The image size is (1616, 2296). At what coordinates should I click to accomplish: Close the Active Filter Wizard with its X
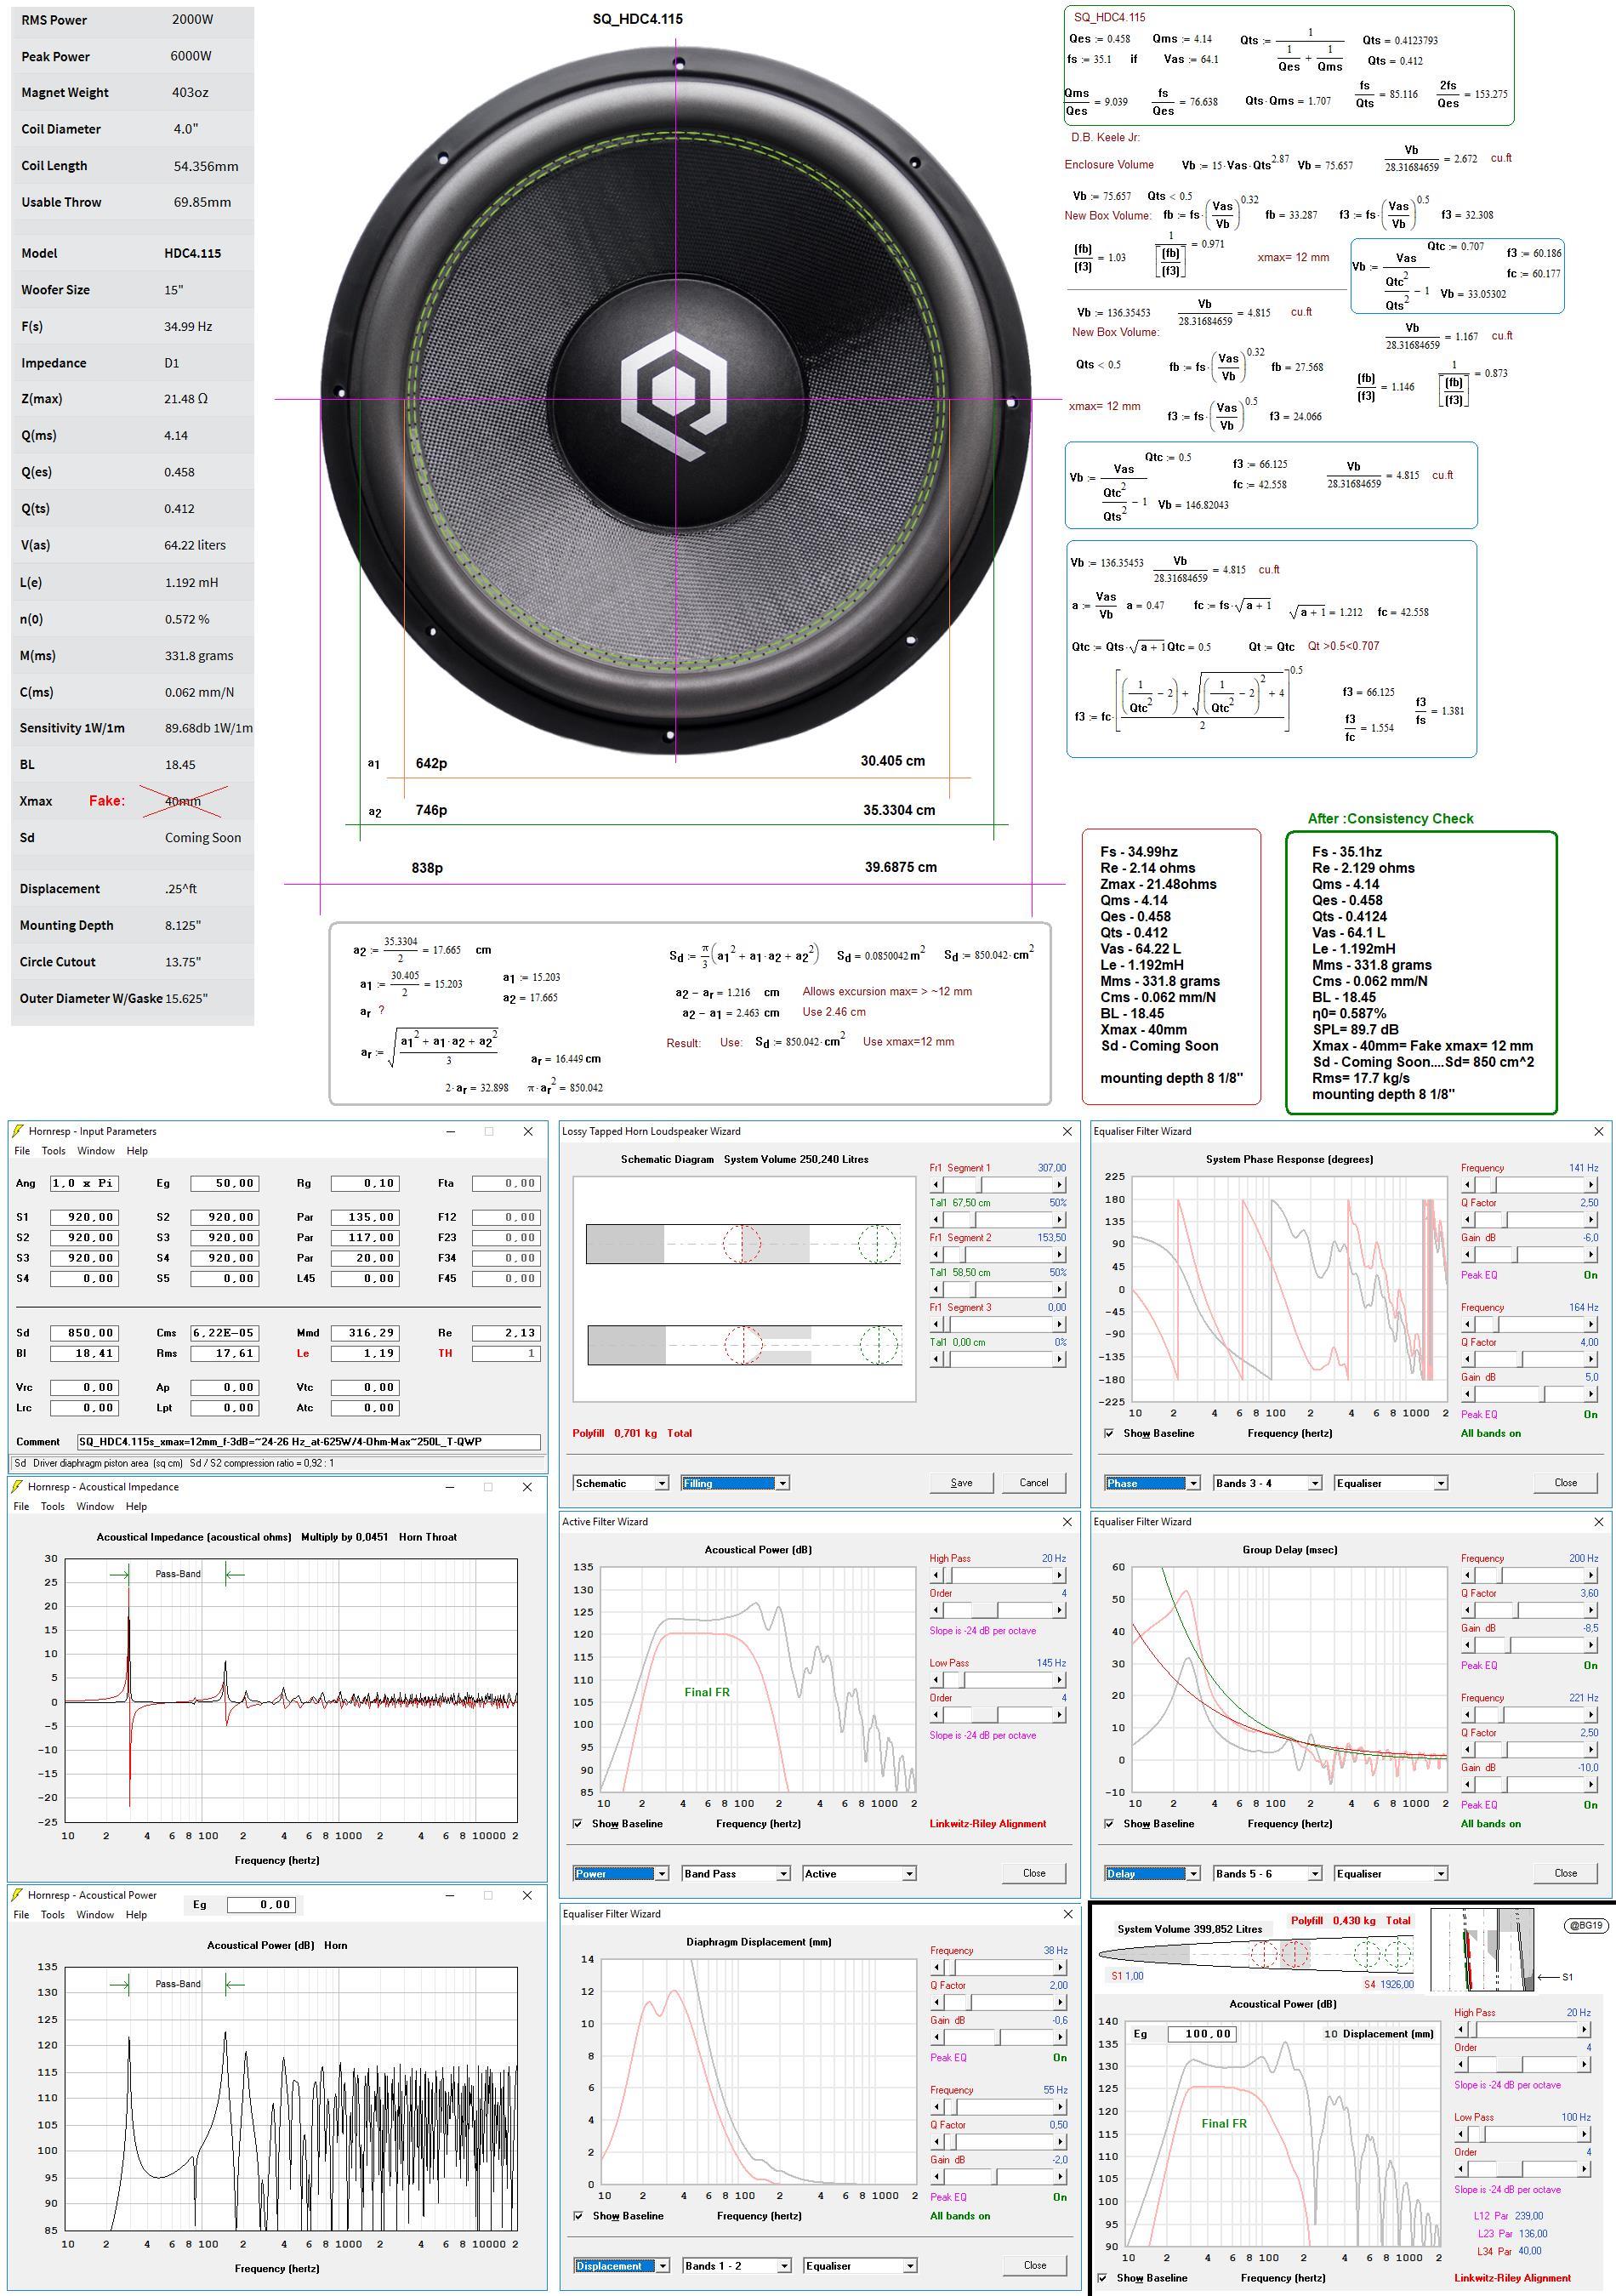[x=1067, y=1521]
